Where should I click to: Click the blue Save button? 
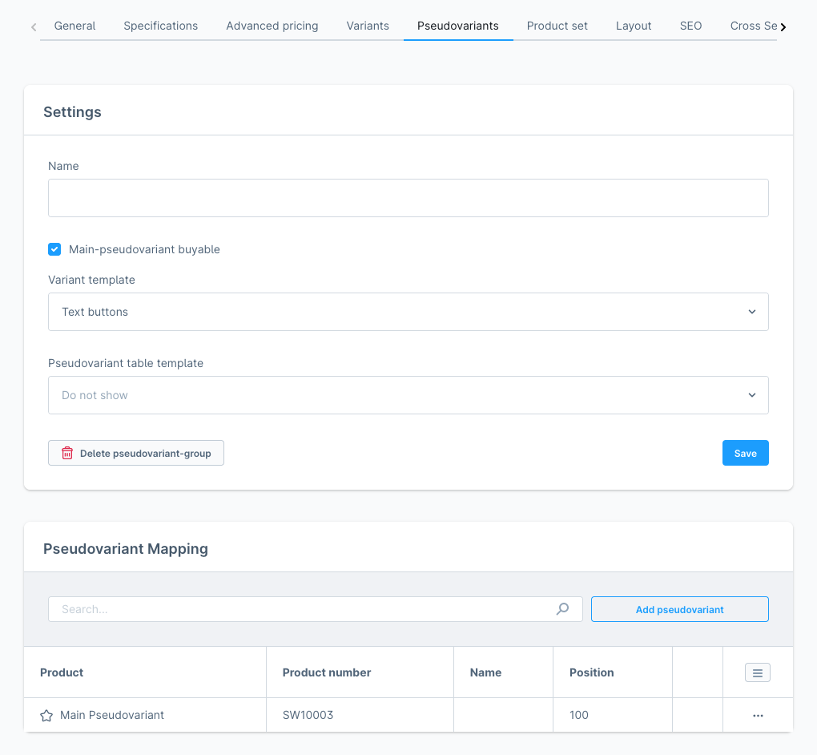745,453
